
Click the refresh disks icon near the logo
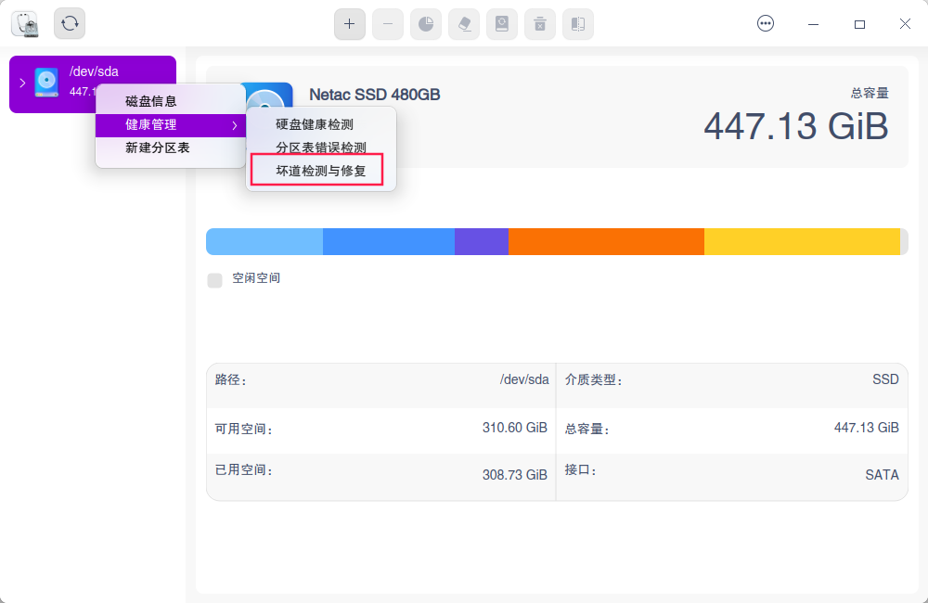click(70, 24)
